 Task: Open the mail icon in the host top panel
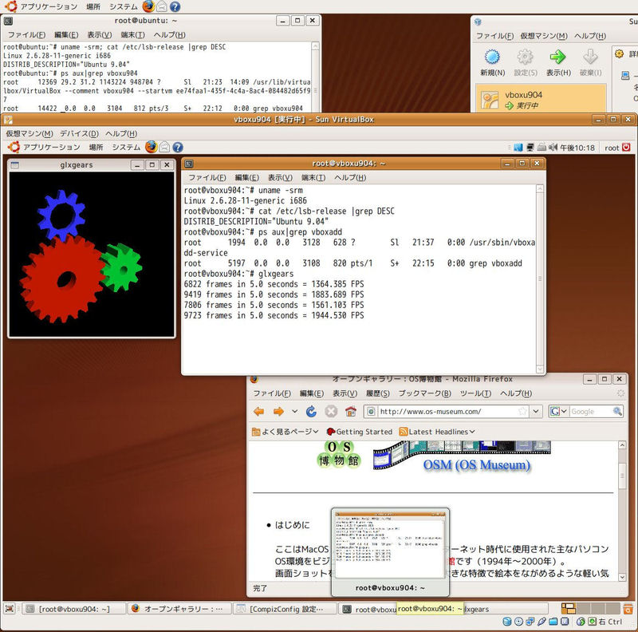click(x=162, y=6)
